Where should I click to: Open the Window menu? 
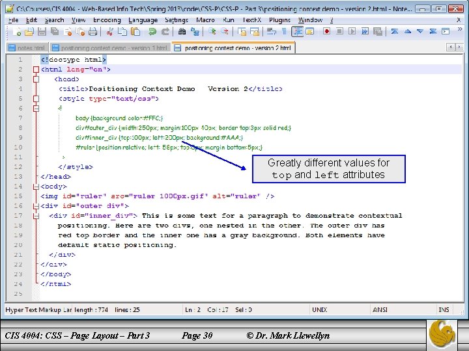click(x=310, y=20)
